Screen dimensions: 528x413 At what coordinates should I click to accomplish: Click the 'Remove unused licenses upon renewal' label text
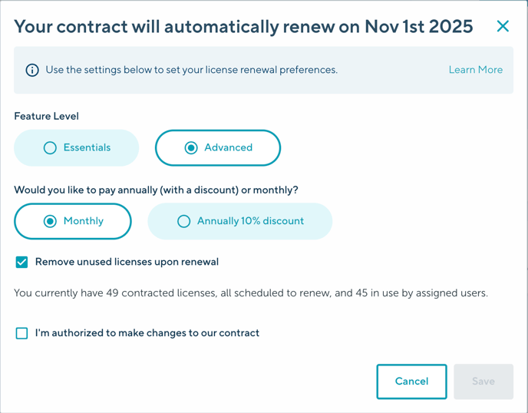127,262
